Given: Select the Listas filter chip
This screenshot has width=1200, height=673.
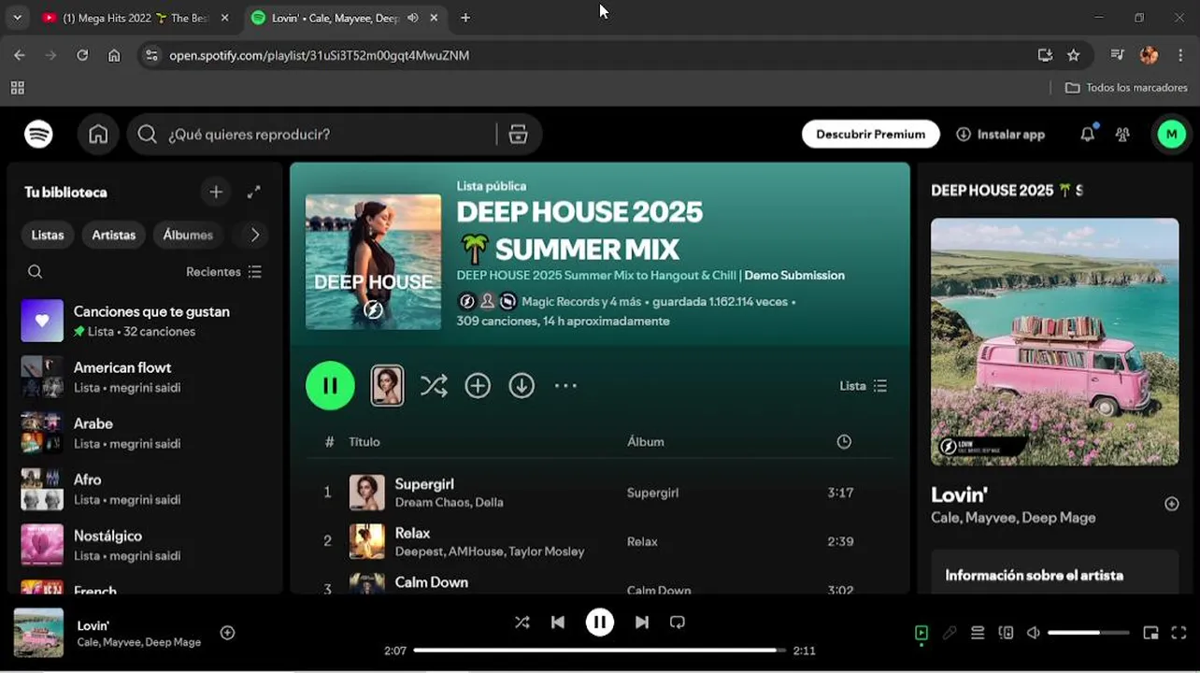Looking at the screenshot, I should [x=48, y=235].
